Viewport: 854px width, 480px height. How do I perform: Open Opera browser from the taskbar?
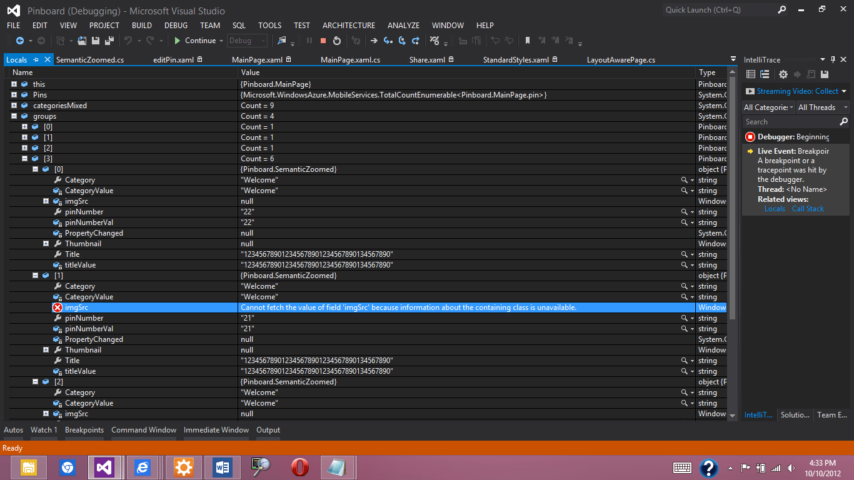(300, 467)
